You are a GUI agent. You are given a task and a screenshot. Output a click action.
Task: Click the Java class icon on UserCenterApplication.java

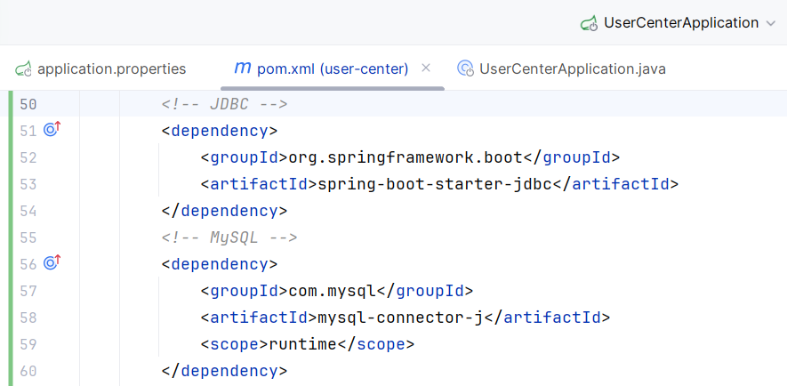464,68
